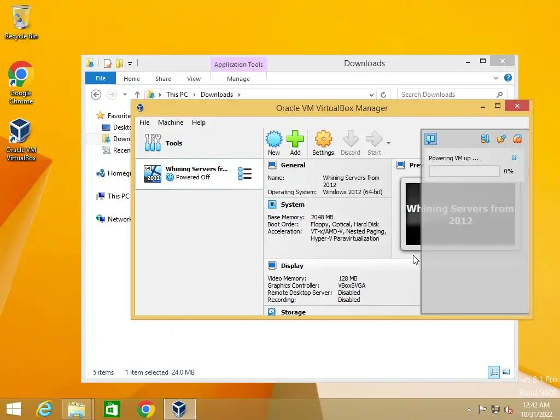Open File tab in Downloads window
Viewport: 560px width, 420px height.
[x=101, y=78]
